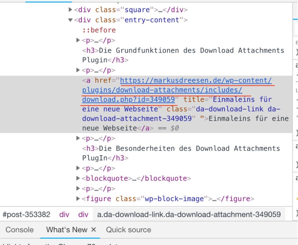Expand the div with class square
Viewport: 298px width, 245px height.
click(71, 10)
